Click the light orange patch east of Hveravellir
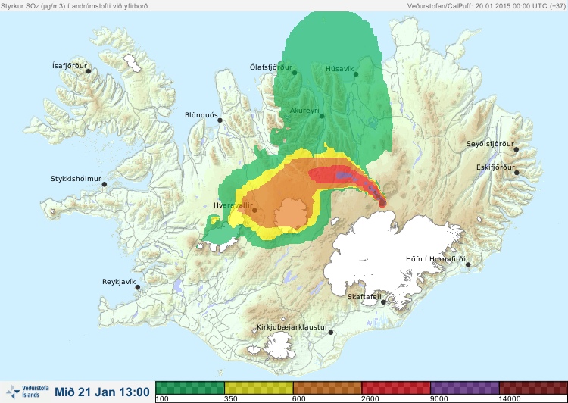 [x=292, y=213]
